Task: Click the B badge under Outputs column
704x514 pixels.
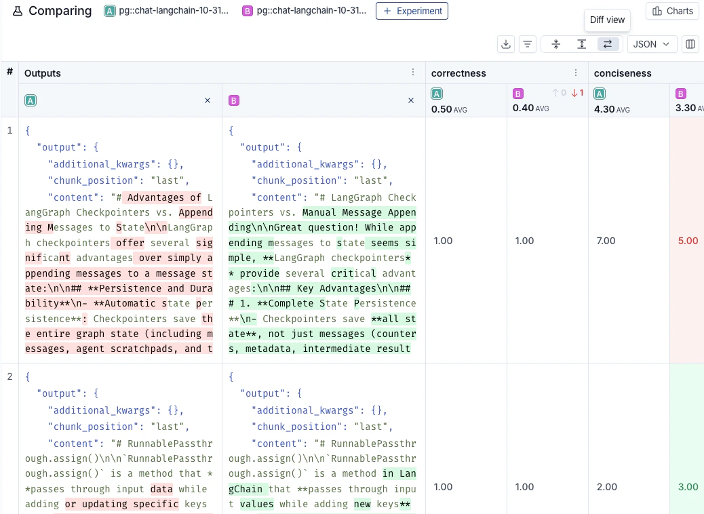Action: coord(234,100)
